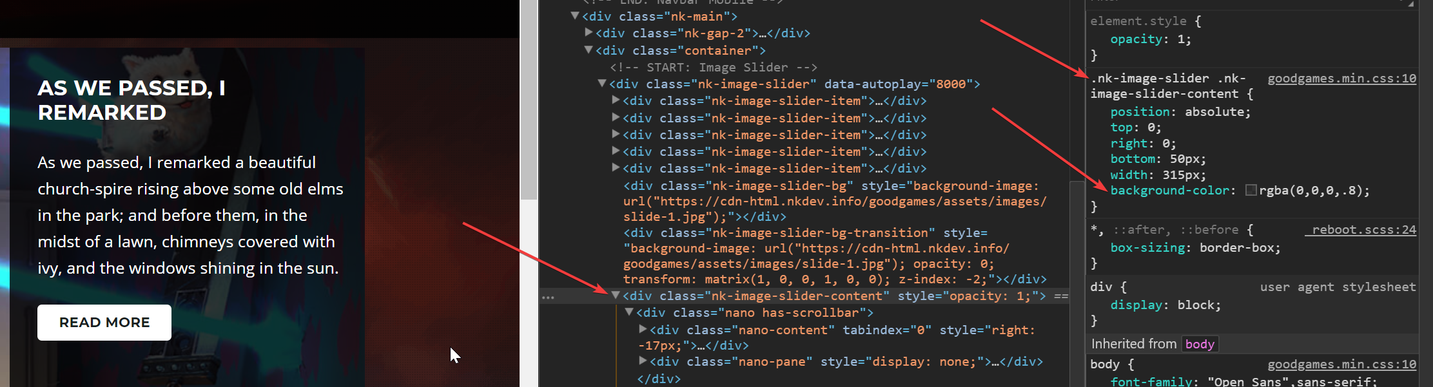Collapse the container div node

coord(589,50)
